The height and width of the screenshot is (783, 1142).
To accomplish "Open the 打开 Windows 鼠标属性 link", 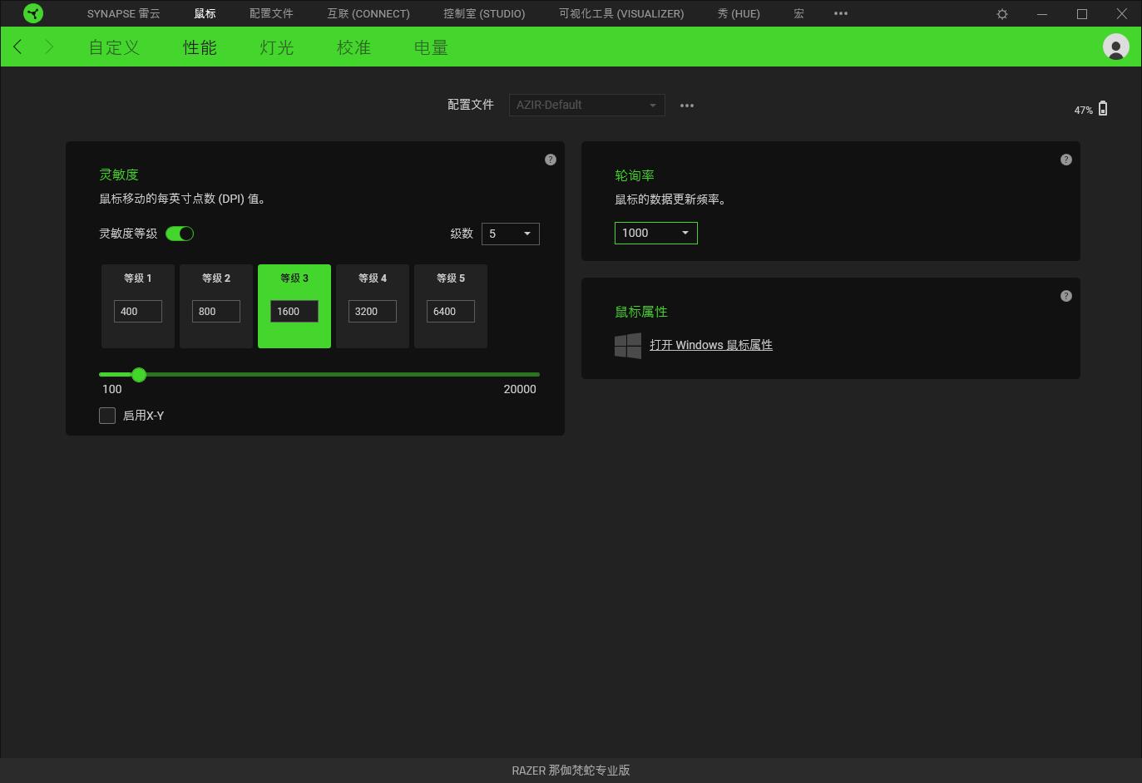I will [710, 345].
